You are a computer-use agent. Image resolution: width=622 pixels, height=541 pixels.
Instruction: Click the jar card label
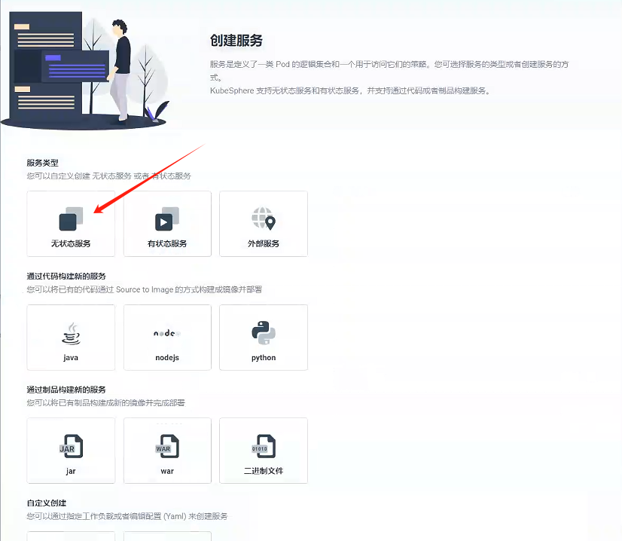coord(71,471)
